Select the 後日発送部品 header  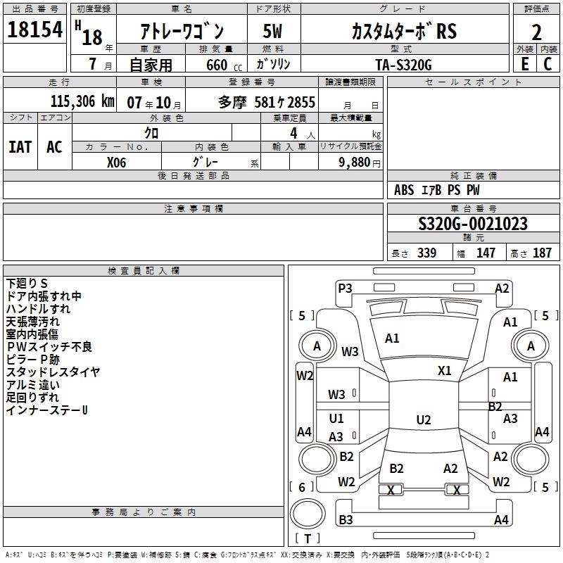(194, 175)
